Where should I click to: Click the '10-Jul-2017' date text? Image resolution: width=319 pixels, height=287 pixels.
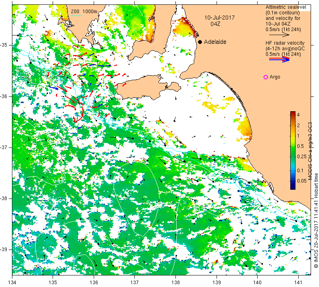(x=219, y=18)
